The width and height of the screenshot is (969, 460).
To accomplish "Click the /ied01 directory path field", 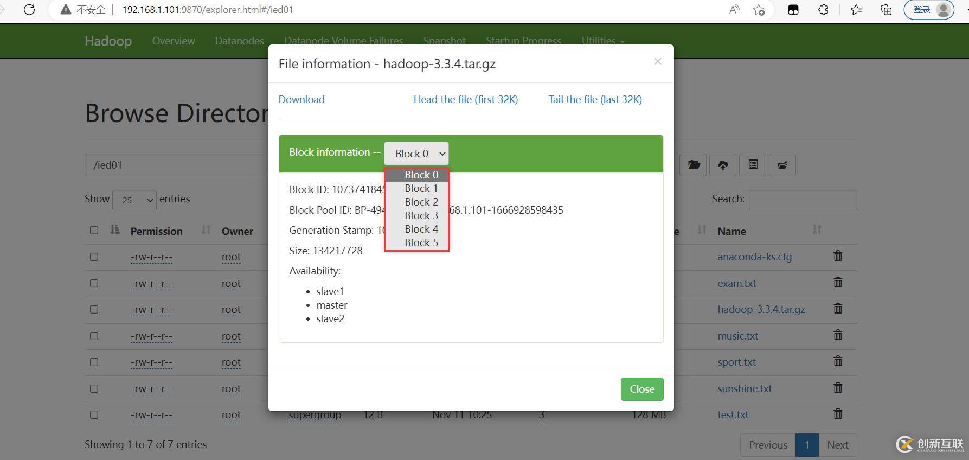I will point(177,165).
